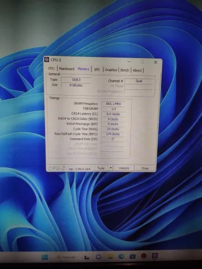Viewport: 202px width, 269px height.
Task: Select the Memory tab
Action: (83, 69)
